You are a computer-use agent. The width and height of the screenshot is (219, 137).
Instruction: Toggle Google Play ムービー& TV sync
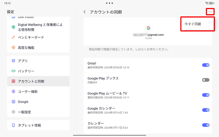pyautogui.click(x=205, y=95)
